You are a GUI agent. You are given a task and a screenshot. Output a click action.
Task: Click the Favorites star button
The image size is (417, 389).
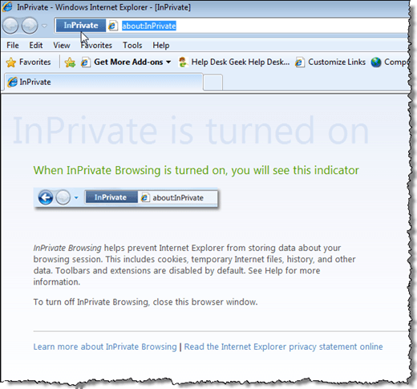pos(28,62)
